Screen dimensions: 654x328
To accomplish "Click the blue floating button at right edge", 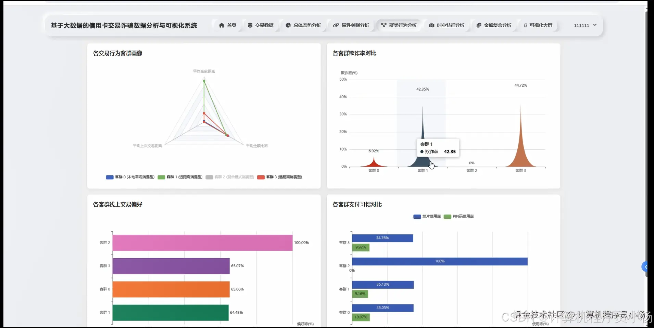I will (x=645, y=266).
